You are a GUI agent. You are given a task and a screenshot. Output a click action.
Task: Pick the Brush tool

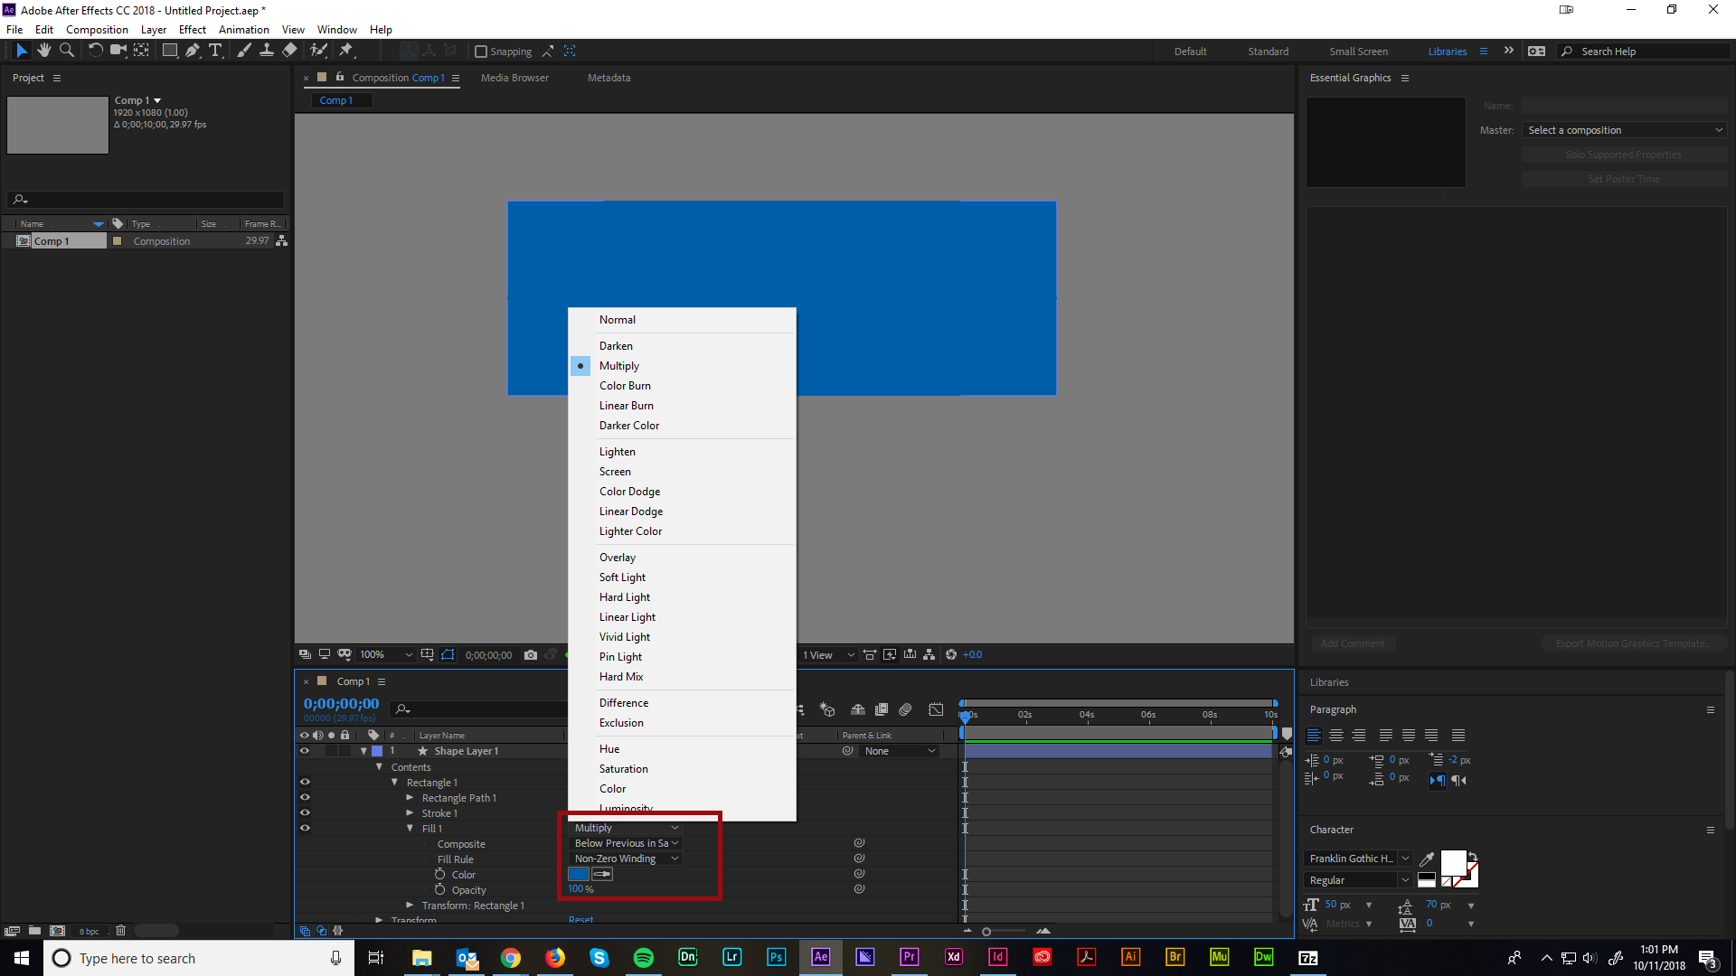pos(244,51)
